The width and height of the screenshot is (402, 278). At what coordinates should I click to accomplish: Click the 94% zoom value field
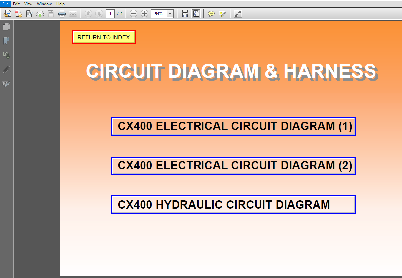point(159,14)
